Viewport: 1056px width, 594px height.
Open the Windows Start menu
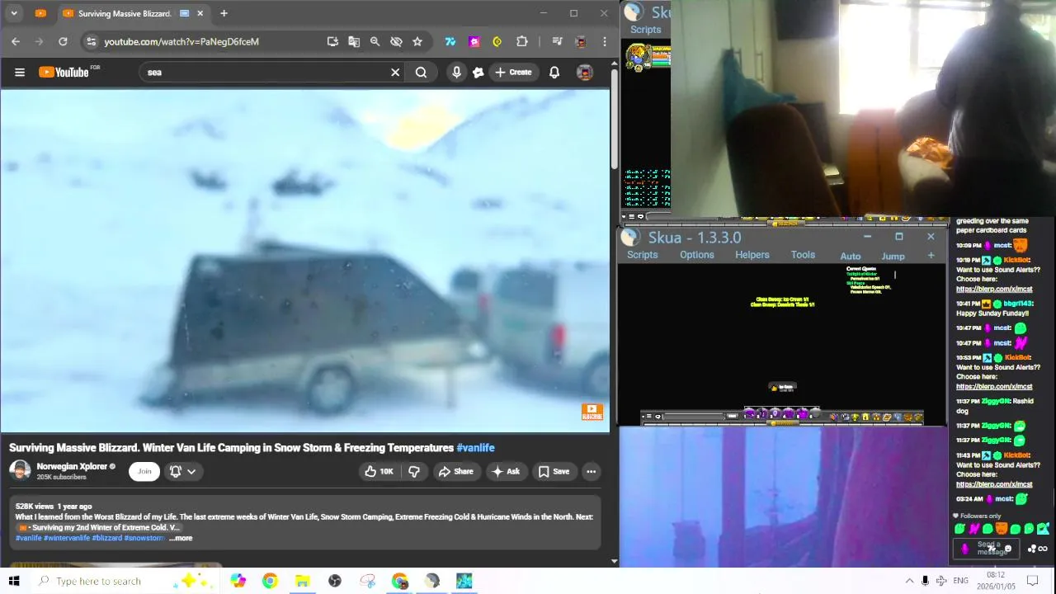click(14, 581)
